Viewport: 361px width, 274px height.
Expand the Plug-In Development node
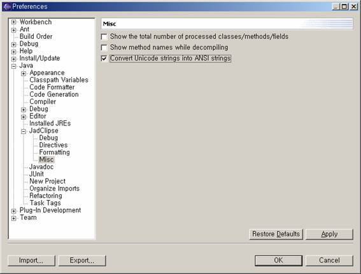coord(14,211)
